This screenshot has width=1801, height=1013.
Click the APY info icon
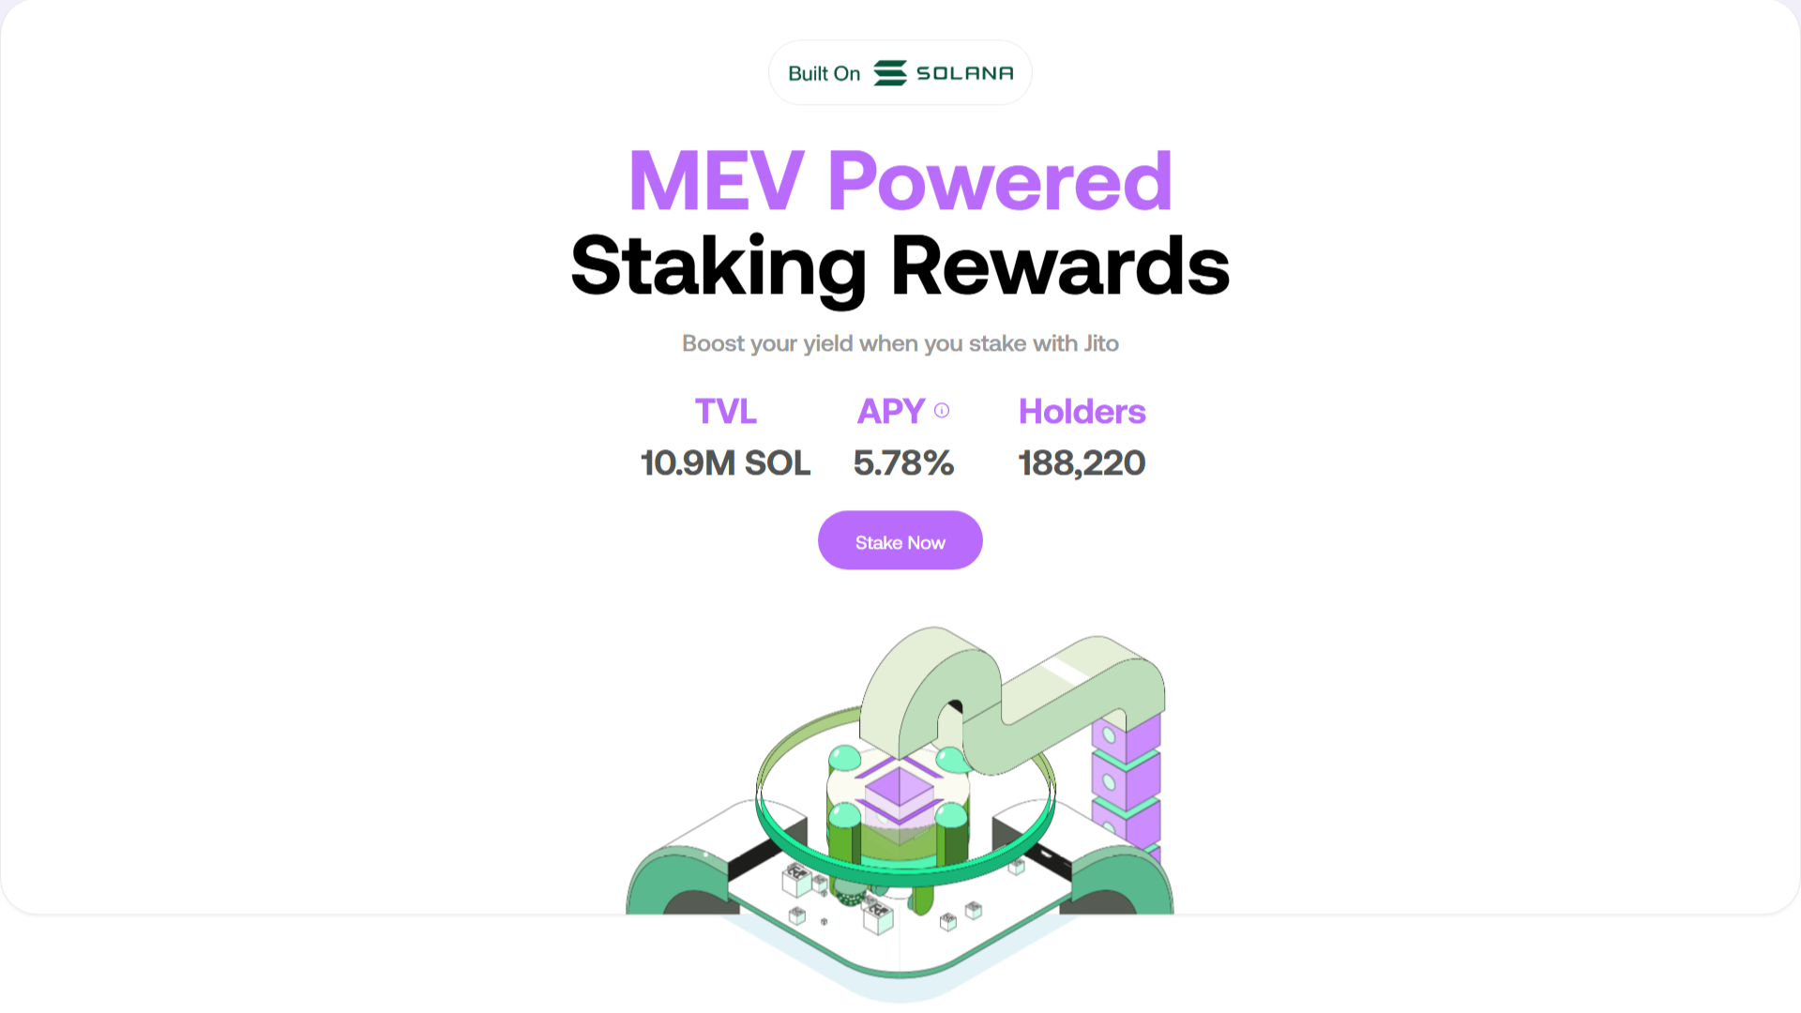pos(942,411)
